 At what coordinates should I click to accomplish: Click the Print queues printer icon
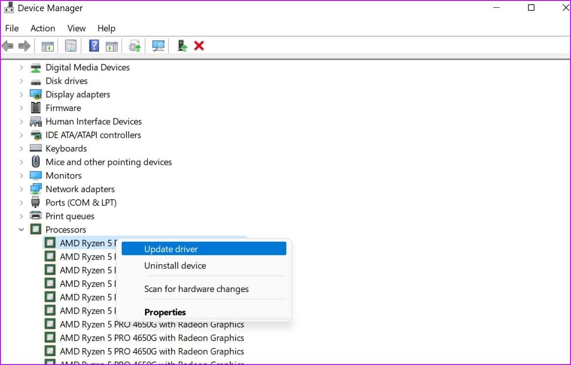click(x=36, y=216)
